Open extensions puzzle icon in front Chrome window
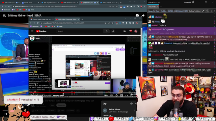Image resolution: width=216 pixels, height=121 pixels. pos(127,23)
